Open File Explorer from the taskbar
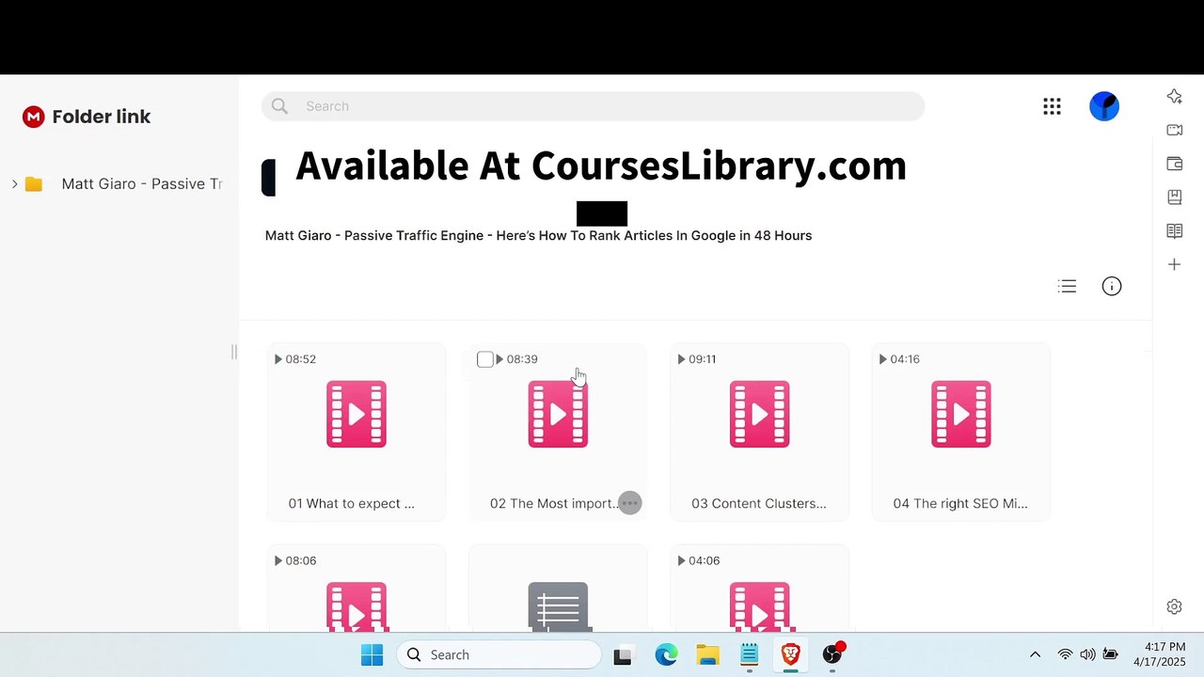Screen dimensions: 1204x677 click(707, 654)
